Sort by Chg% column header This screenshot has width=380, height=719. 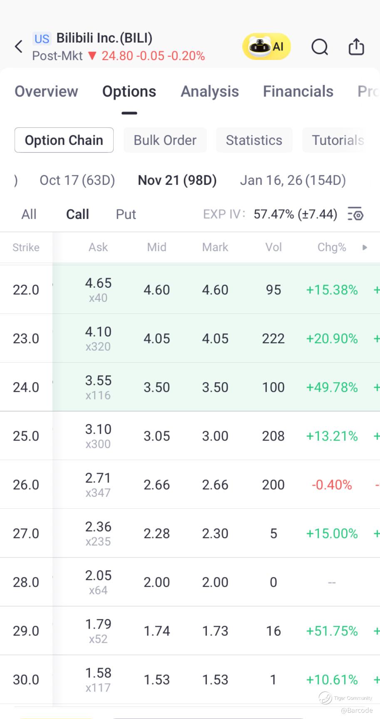(332, 247)
